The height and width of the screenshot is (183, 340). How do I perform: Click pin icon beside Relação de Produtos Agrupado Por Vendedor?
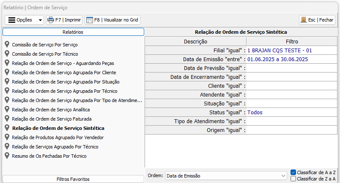tap(7, 137)
